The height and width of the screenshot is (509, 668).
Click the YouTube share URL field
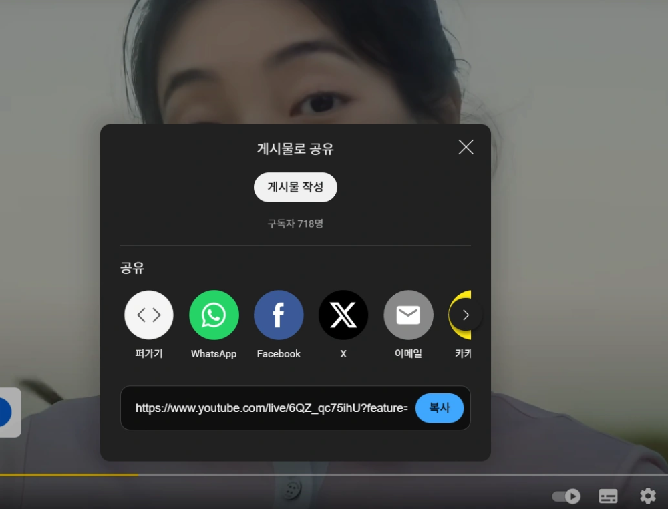[271, 408]
